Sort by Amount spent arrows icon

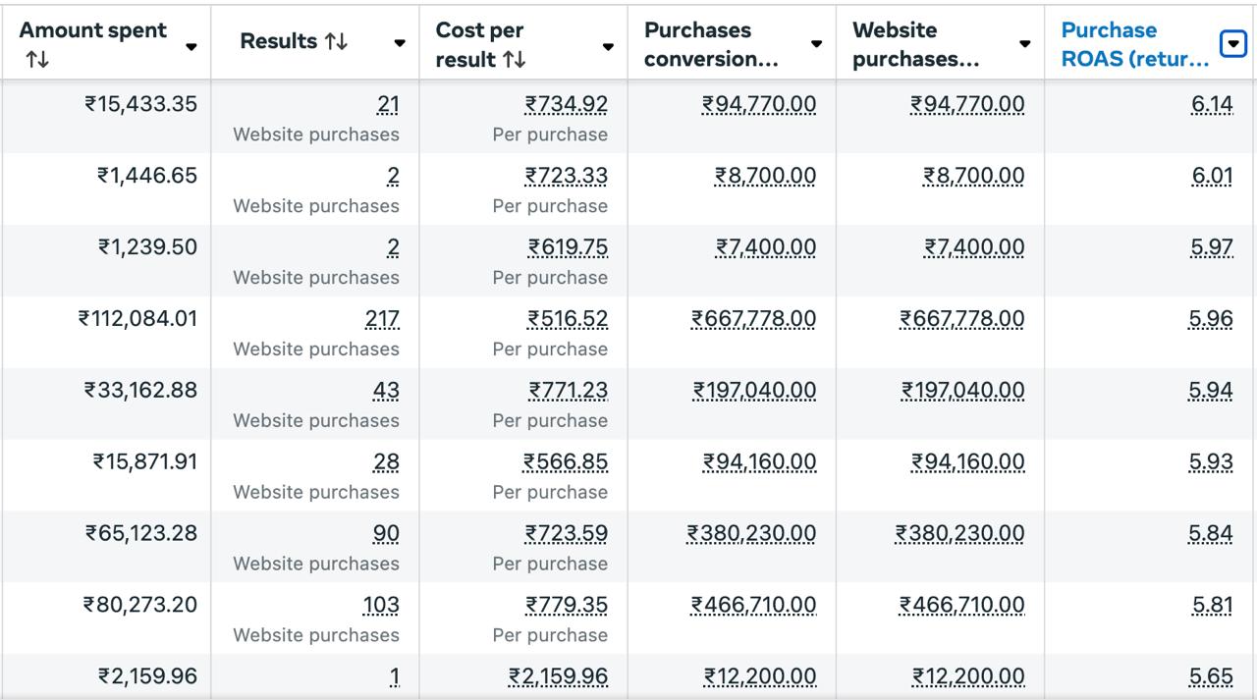(x=37, y=60)
